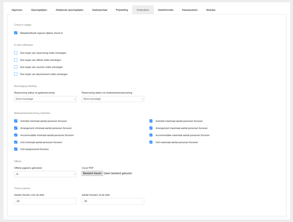The image size is (293, 222).
Task: Open Offerte pagina's gebruiken dropdown
Action: [45, 174]
